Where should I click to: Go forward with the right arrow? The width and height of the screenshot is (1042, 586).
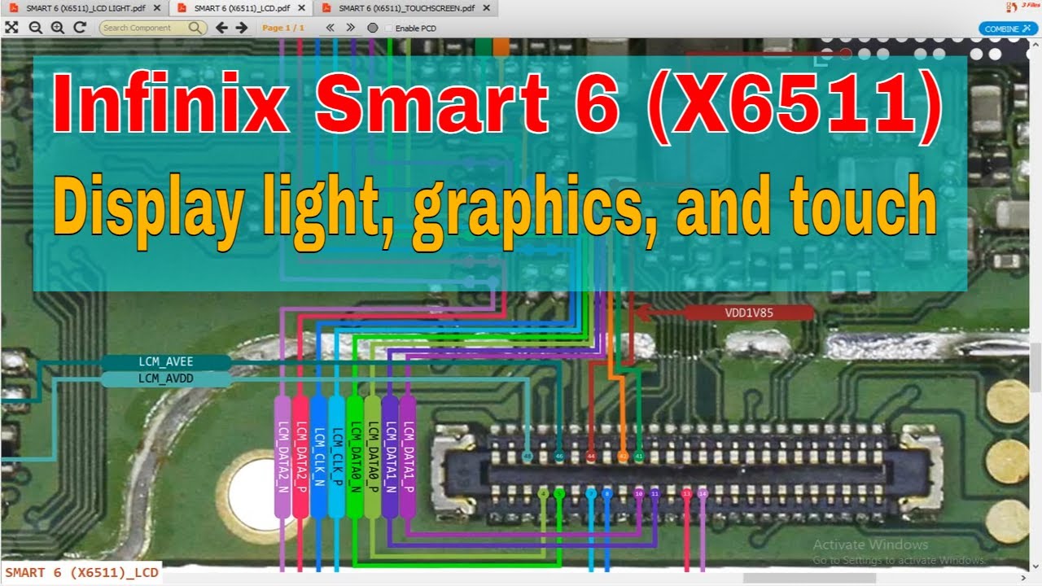[x=242, y=28]
